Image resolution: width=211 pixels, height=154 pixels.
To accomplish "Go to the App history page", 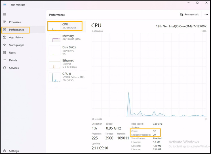I will (x=16, y=37).
